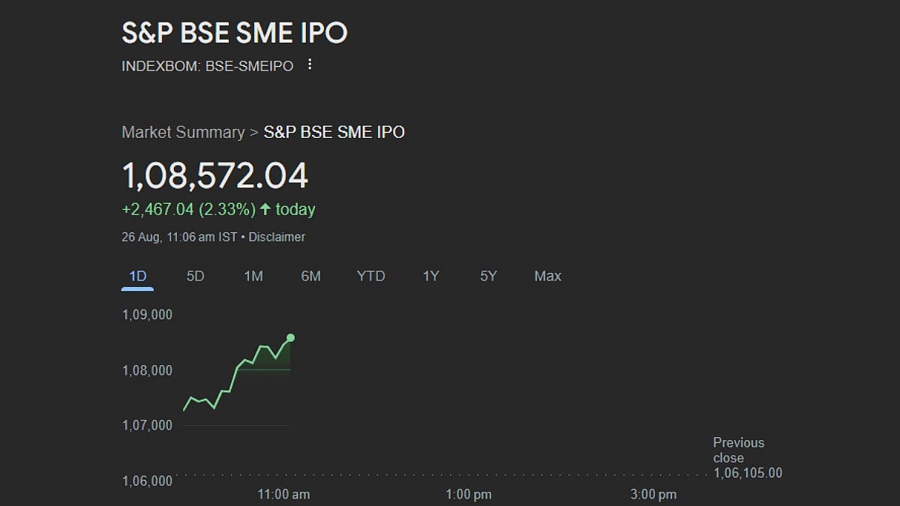Display the 1Y chart range
Viewport: 900px width, 506px height.
tap(430, 277)
